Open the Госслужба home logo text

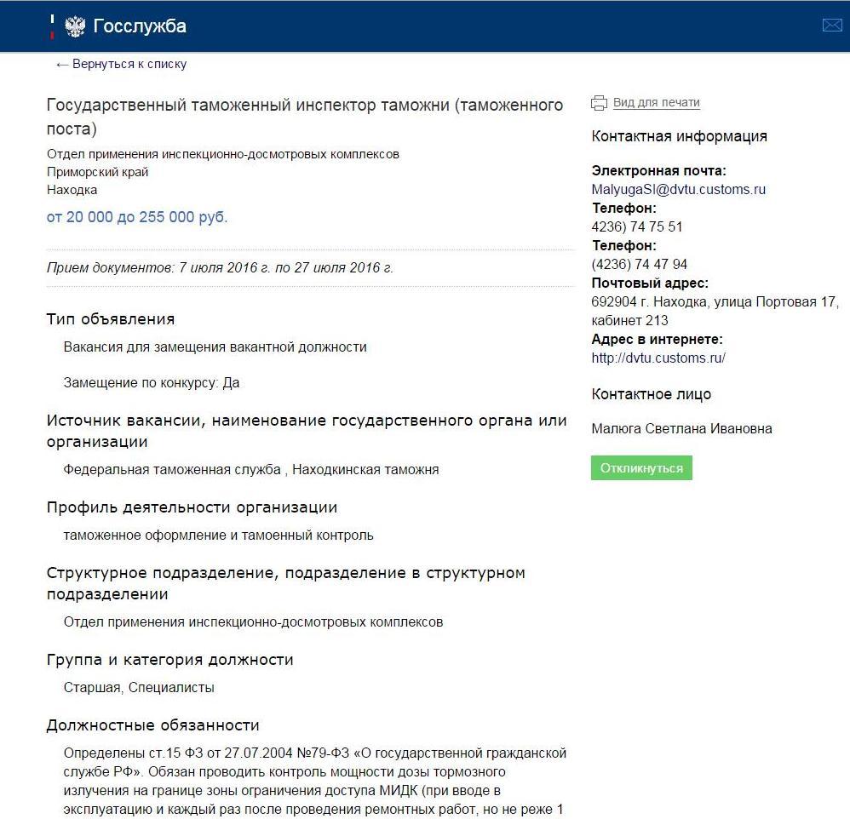[140, 26]
